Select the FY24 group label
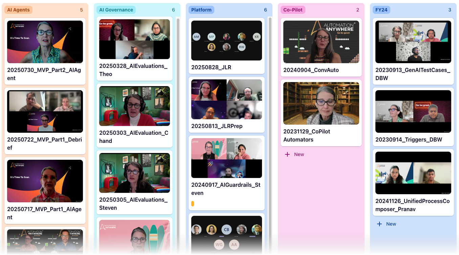The width and height of the screenshot is (459, 255). [381, 10]
